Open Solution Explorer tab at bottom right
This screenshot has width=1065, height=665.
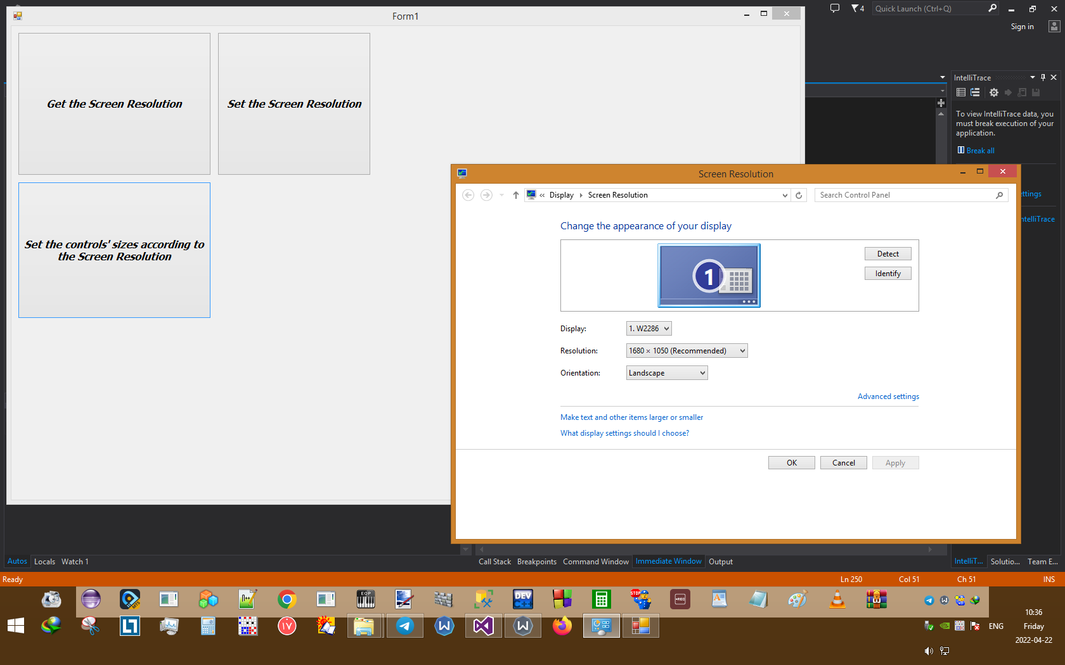(x=1005, y=562)
